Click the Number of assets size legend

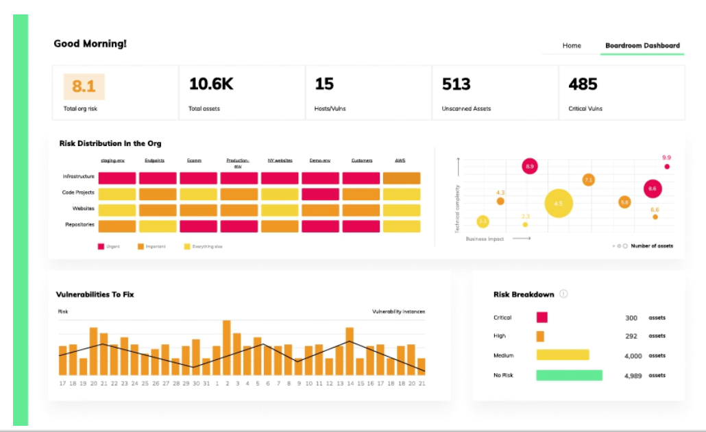pyautogui.click(x=642, y=246)
